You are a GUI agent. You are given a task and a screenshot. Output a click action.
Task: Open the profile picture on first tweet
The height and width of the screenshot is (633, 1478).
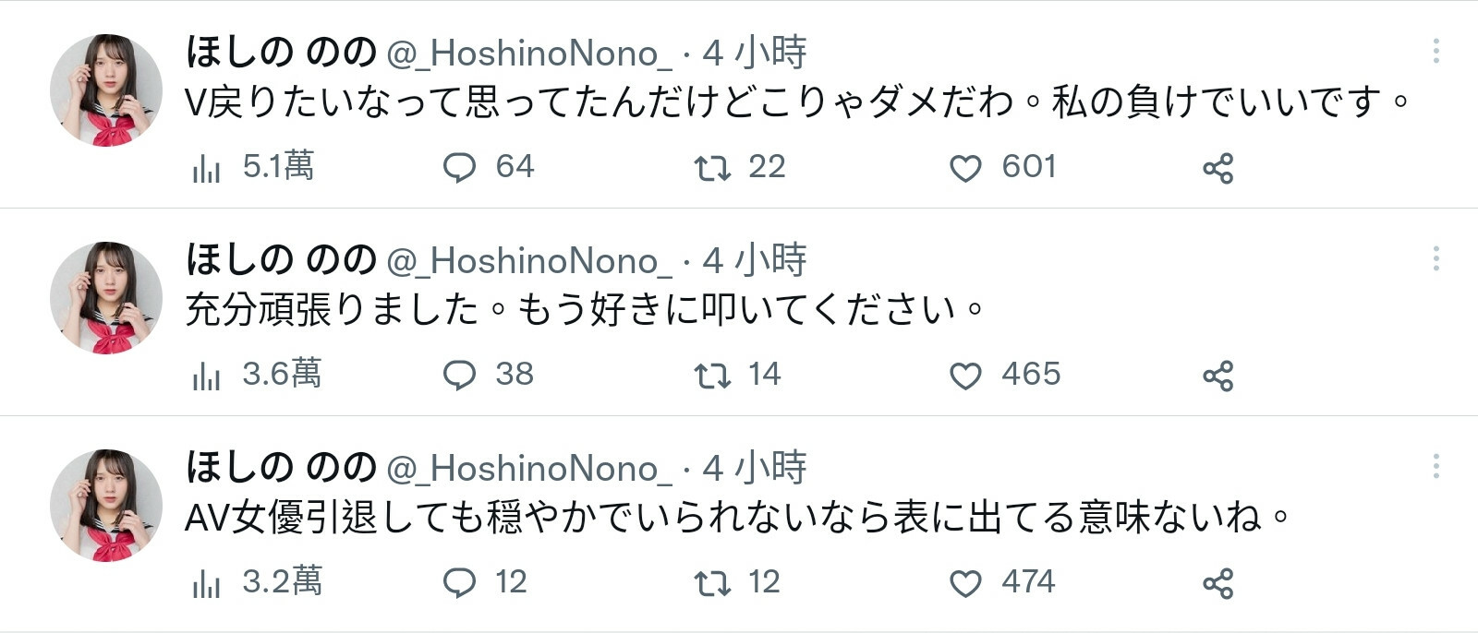[x=106, y=90]
